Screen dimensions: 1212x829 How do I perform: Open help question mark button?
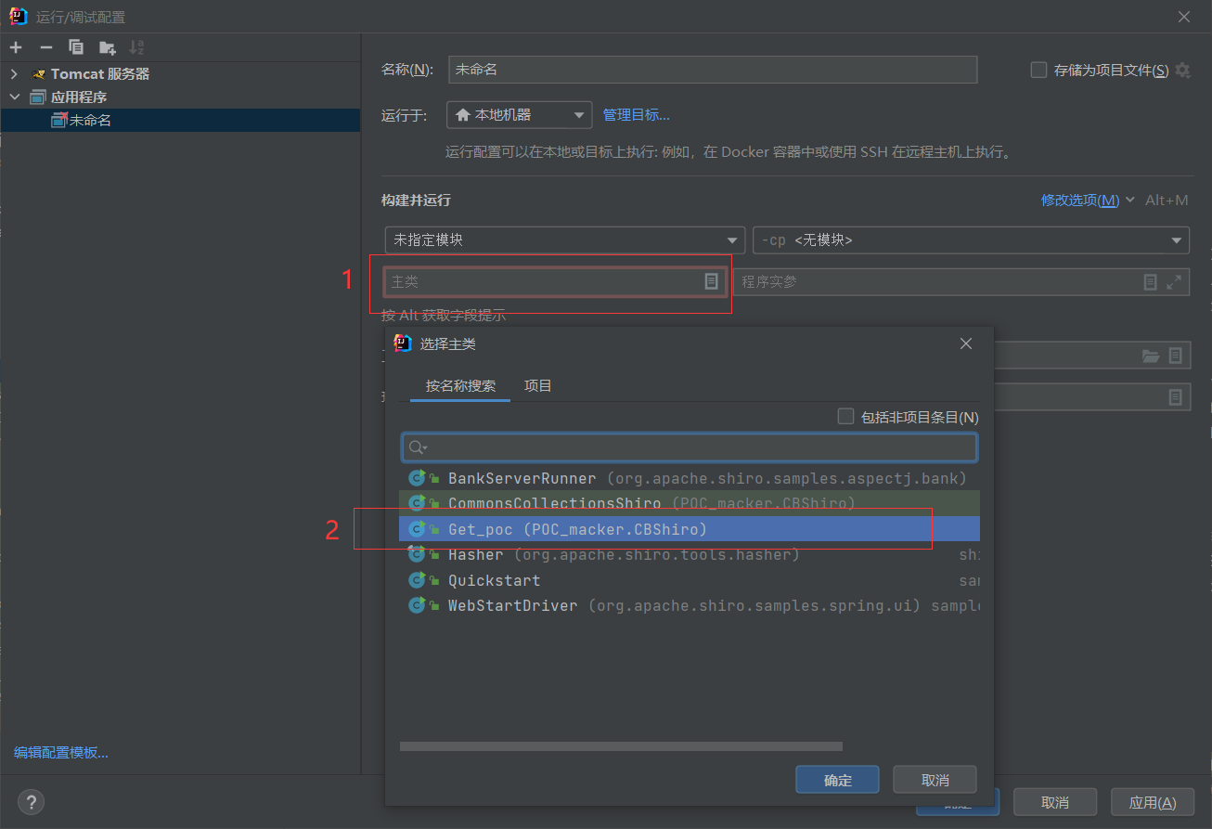(31, 802)
